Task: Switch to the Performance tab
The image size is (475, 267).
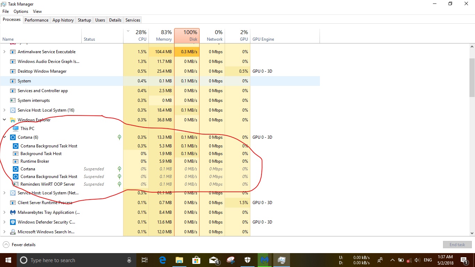Action: (x=37, y=20)
